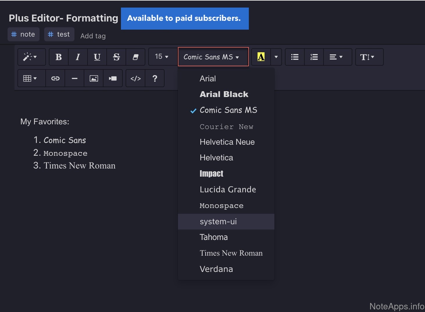Open the table insert dropdown

(x=30, y=78)
